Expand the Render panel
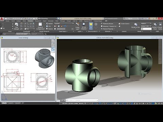Image resolution: width=163 pixels, height=122 pixels. coord(140,32)
